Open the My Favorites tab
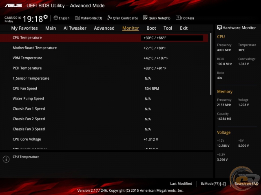The image size is (261, 195). point(24,28)
